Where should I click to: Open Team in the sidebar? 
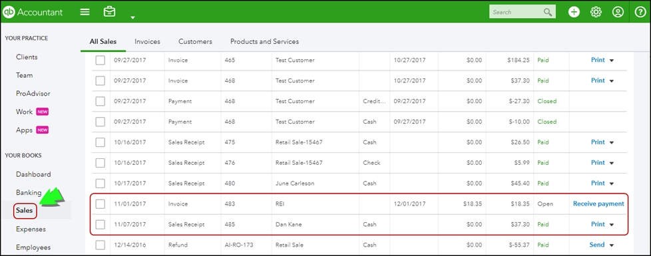(x=24, y=75)
